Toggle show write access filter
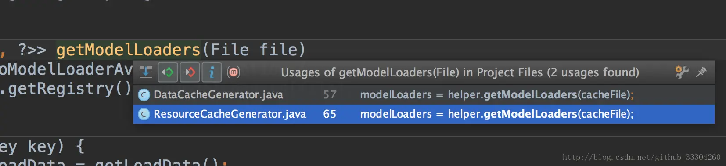This screenshot has height=166, width=726. click(190, 72)
